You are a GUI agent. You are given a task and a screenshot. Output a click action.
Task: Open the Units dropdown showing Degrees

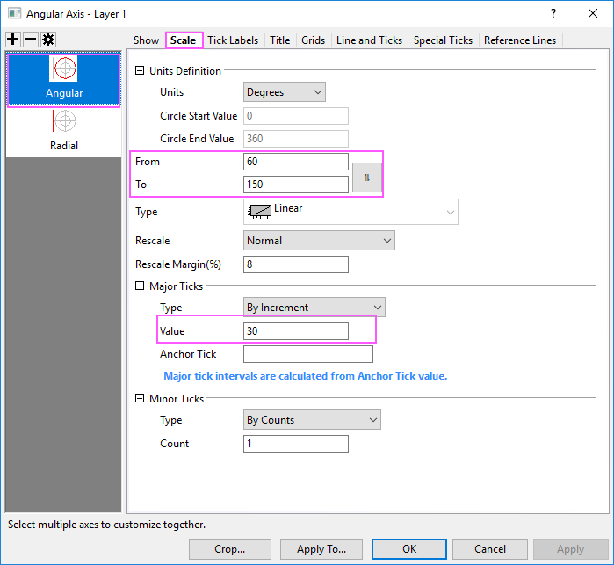click(x=284, y=92)
